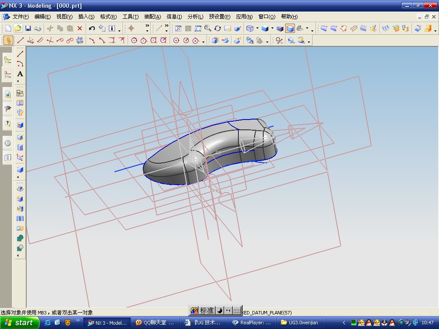
Task: Click the Zoom magnifier icon
Action: coord(208,28)
